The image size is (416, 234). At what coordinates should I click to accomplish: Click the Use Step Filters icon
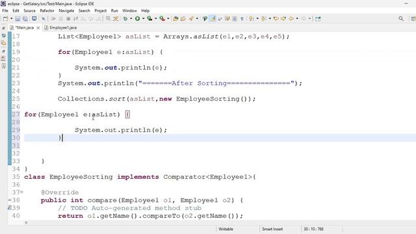pyautogui.click(x=116, y=19)
